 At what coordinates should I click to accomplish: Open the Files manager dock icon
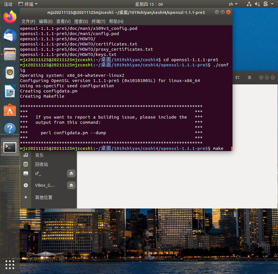click(10, 54)
